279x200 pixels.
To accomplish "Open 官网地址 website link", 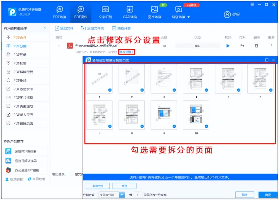I will [37, 179].
